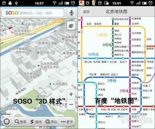Tap the 14:57 clock in status bar

39,3
